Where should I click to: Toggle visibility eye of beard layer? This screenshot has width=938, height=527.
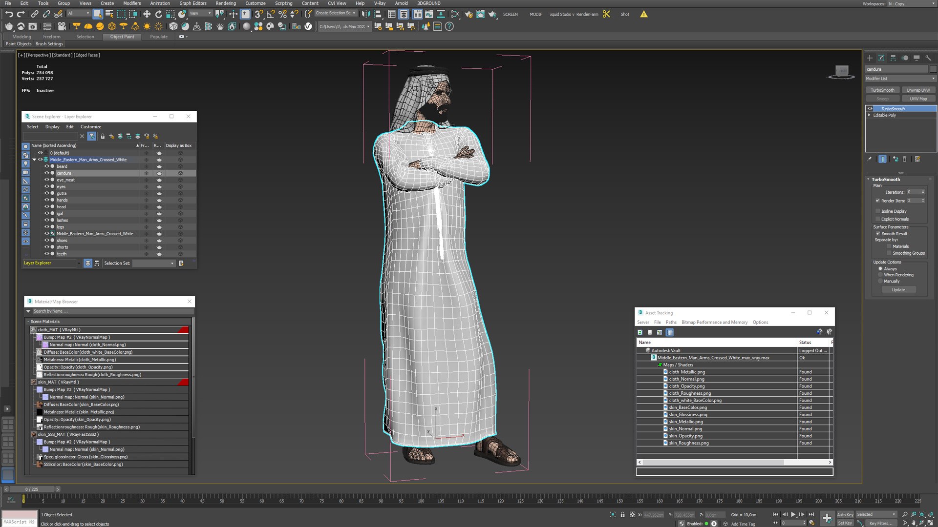click(x=47, y=166)
